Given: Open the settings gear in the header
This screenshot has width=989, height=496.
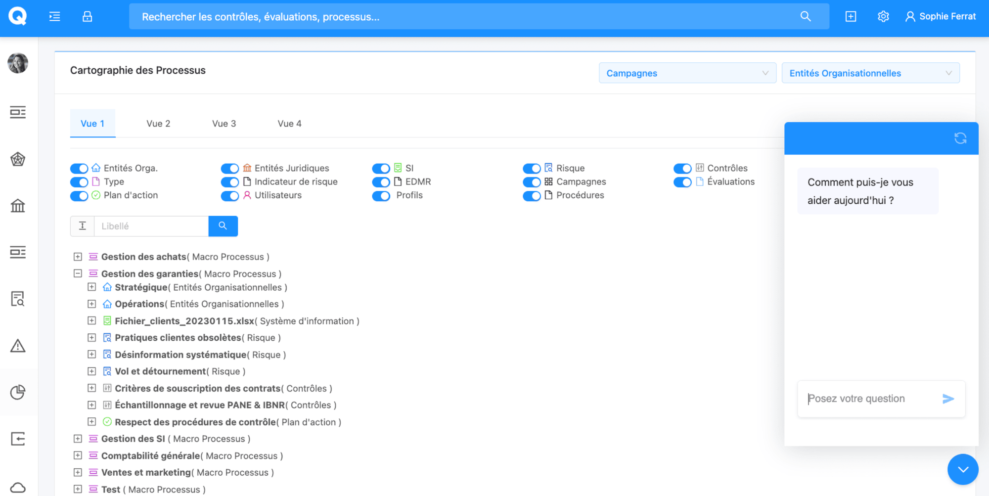Looking at the screenshot, I should pos(883,17).
